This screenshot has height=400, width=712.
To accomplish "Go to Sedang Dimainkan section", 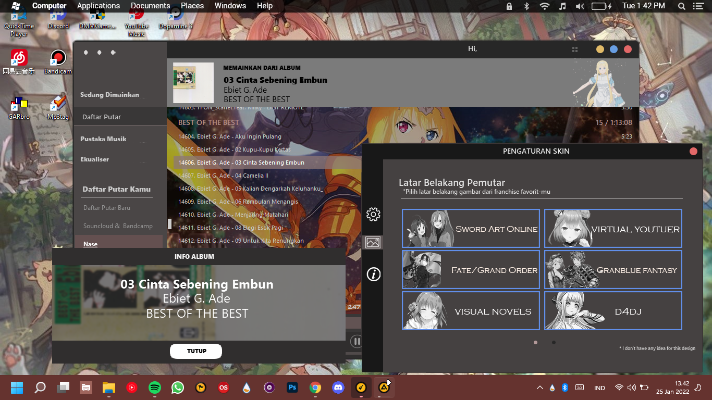I will click(x=110, y=95).
